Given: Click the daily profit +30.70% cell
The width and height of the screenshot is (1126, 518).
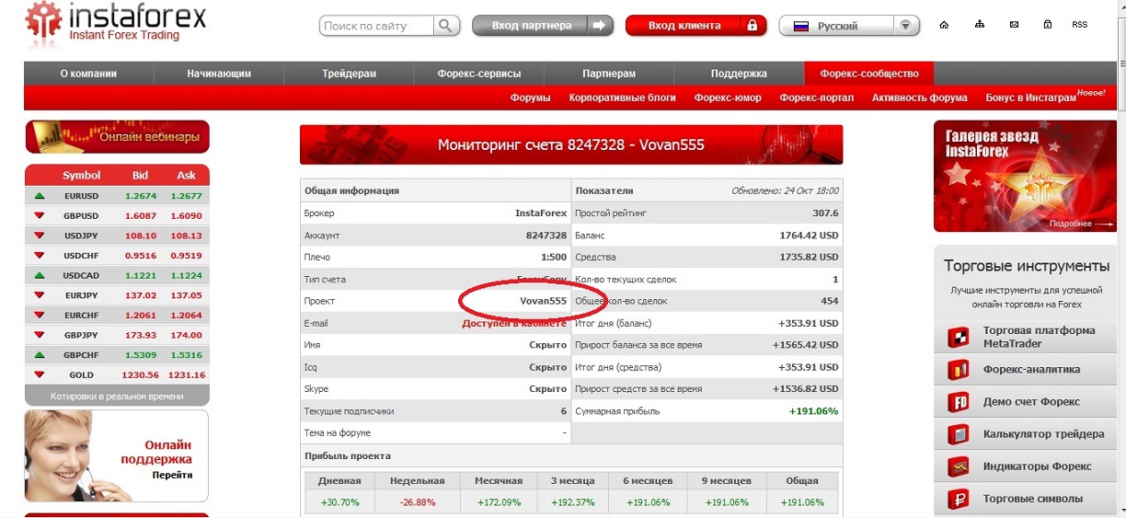Looking at the screenshot, I should tap(339, 502).
